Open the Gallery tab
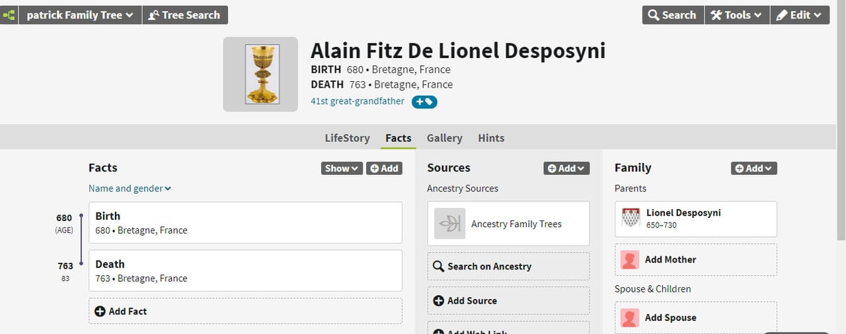This screenshot has height=334, width=846. 444,138
